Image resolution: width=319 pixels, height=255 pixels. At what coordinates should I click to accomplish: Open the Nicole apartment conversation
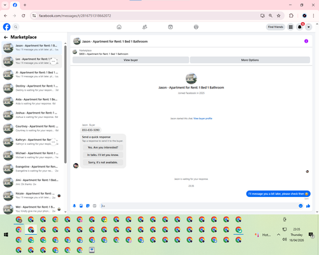pyautogui.click(x=32, y=196)
